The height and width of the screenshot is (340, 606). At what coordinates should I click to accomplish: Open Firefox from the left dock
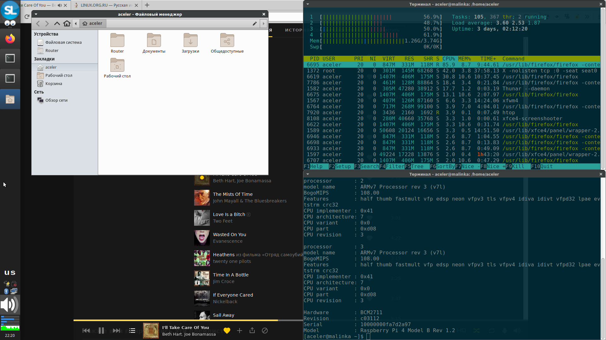10,39
